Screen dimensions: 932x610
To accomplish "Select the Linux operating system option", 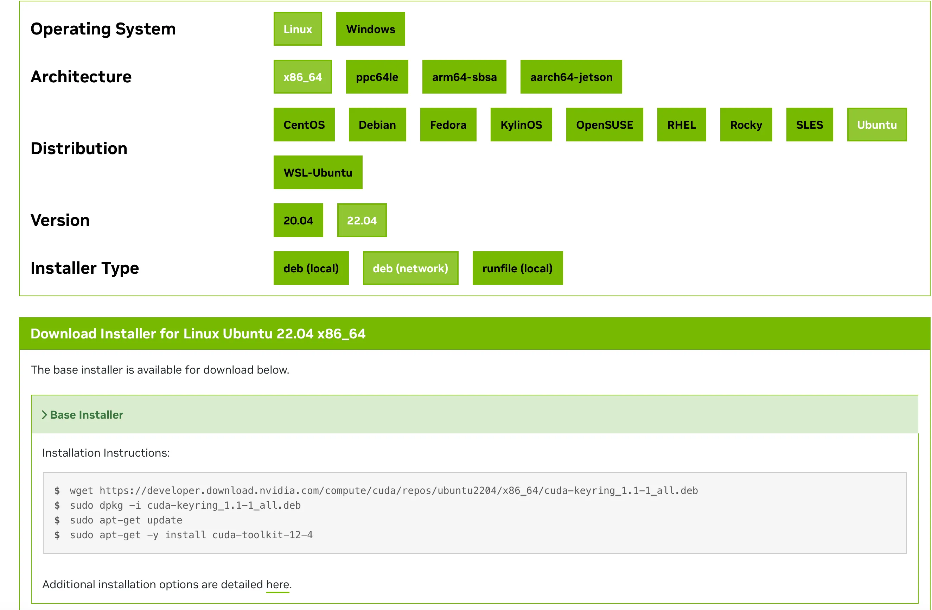I will [298, 29].
